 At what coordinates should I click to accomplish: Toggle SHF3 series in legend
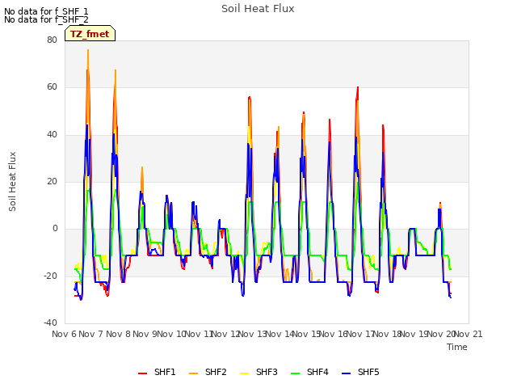coord(258,372)
